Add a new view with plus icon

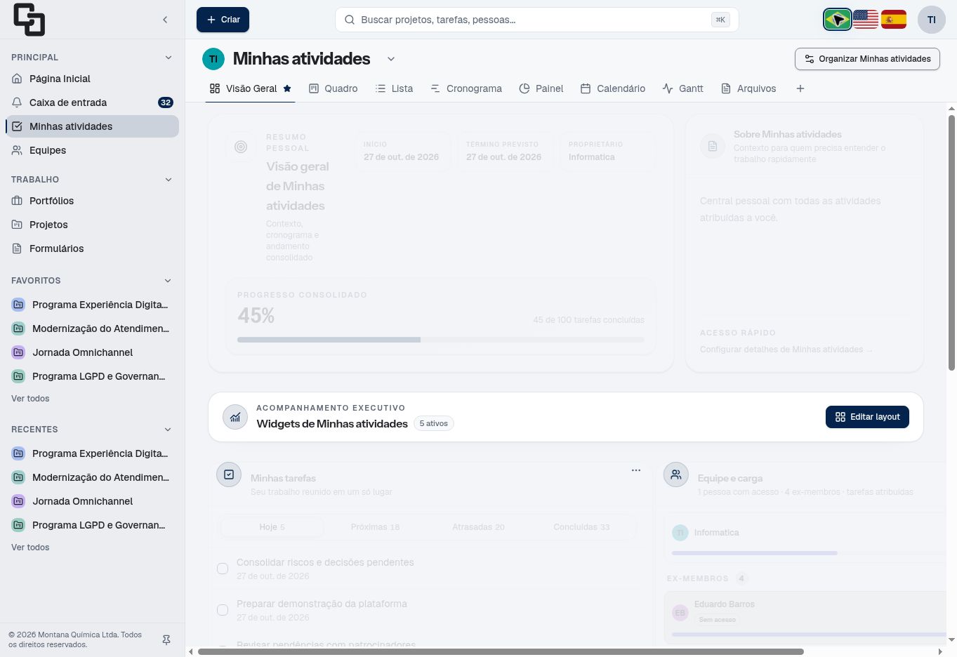[x=800, y=88]
